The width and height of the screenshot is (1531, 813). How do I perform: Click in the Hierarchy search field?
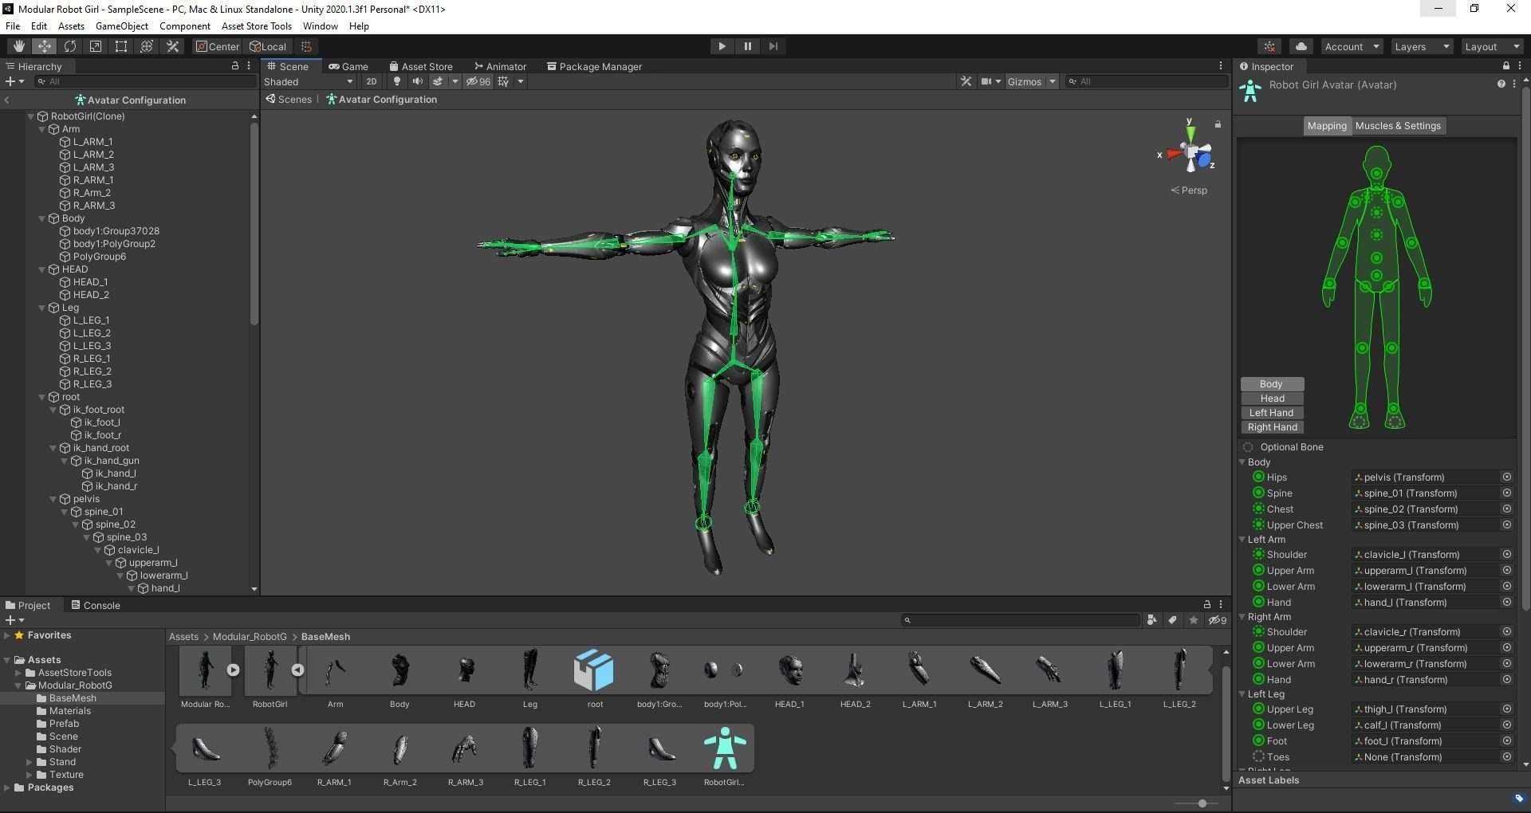145,81
